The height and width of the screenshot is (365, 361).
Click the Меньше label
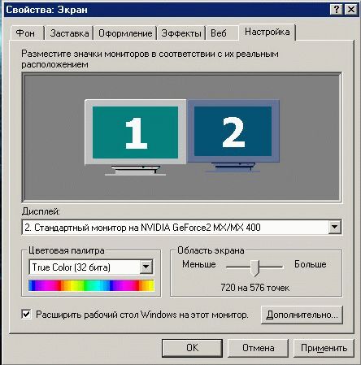click(199, 264)
